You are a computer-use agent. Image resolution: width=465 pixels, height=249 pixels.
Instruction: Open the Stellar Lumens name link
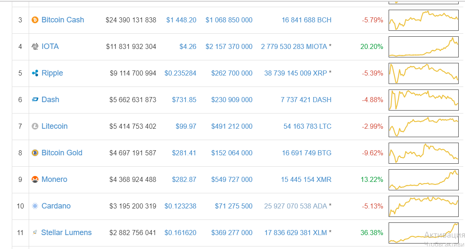tap(66, 233)
